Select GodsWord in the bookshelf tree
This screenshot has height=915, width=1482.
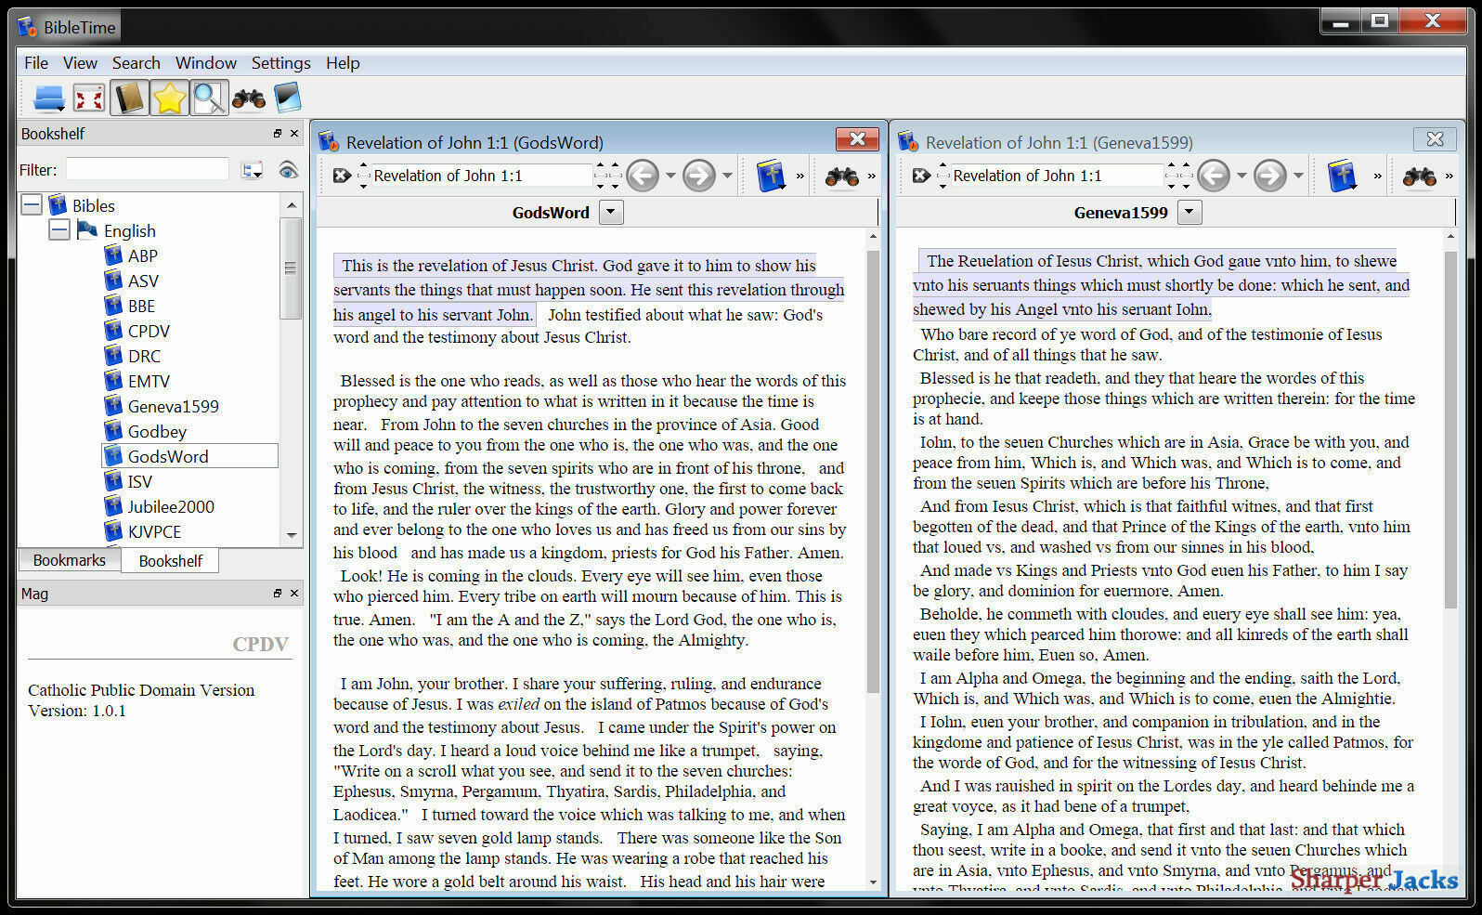[189, 456]
